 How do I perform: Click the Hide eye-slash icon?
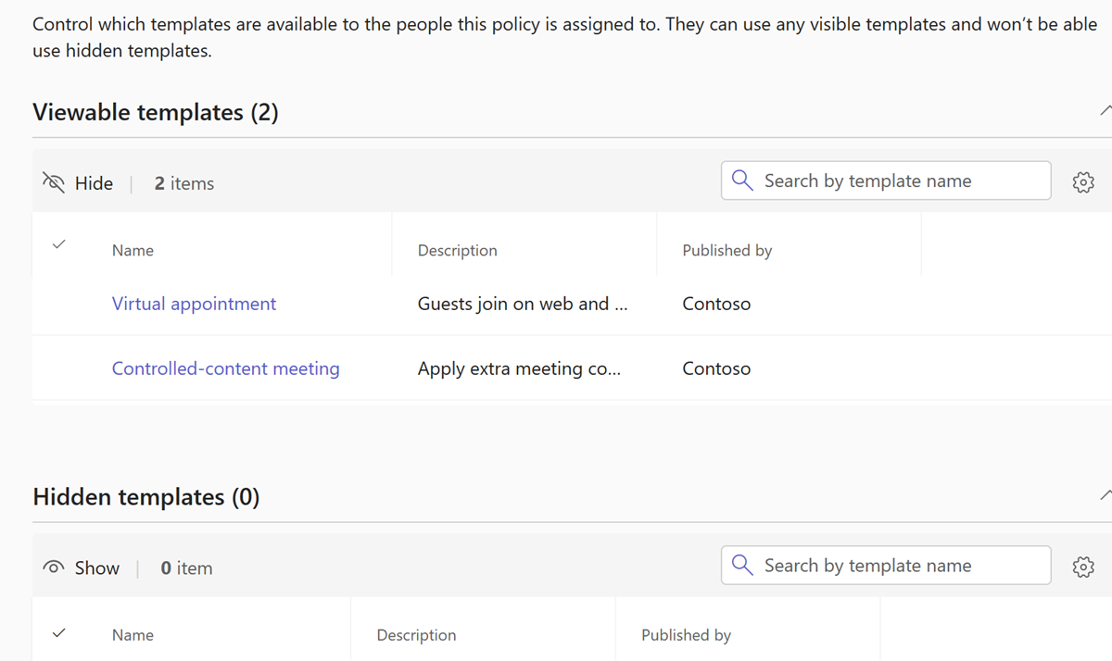point(54,183)
